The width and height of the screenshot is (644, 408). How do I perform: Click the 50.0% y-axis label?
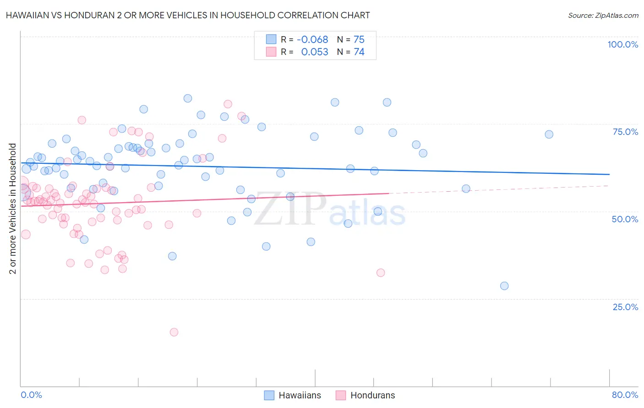(x=625, y=219)
